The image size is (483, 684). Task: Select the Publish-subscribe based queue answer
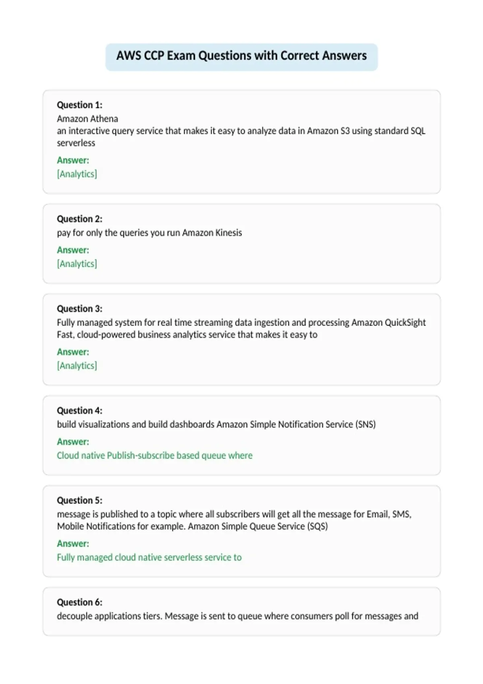pyautogui.click(x=155, y=455)
